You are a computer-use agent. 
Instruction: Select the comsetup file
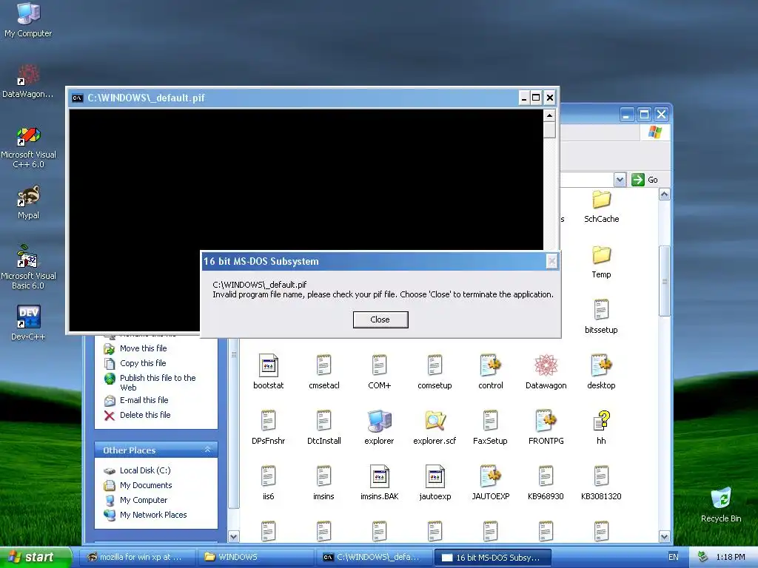(x=435, y=372)
